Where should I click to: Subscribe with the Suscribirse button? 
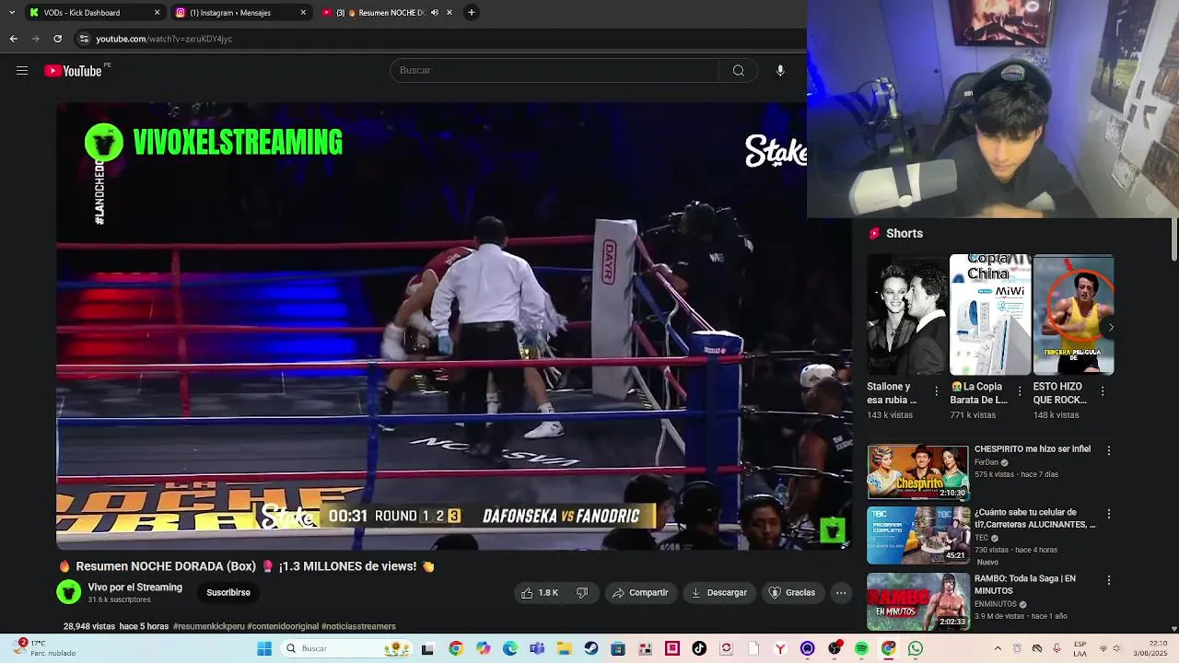tap(228, 592)
